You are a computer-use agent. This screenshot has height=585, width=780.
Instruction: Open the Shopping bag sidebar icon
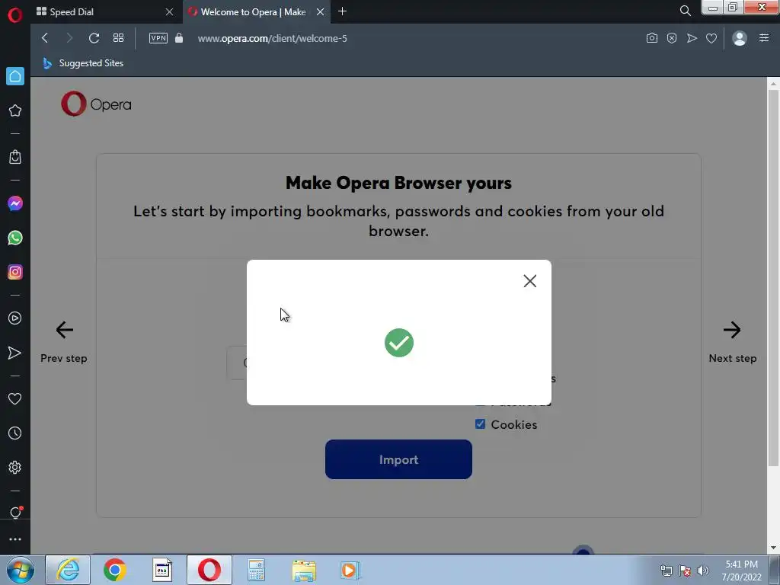(15, 157)
